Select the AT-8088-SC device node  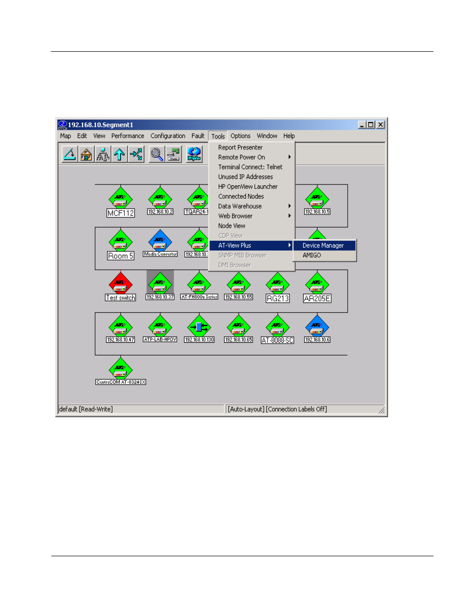point(277,330)
